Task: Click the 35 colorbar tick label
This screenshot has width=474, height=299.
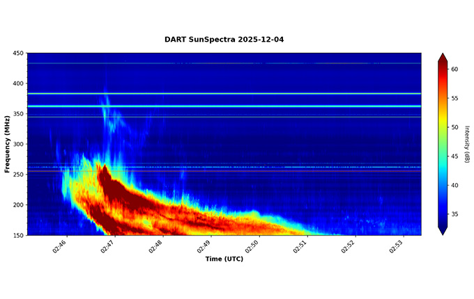Action: 454,214
